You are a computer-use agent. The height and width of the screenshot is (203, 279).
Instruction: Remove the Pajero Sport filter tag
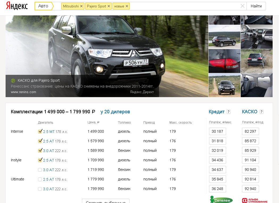click(109, 6)
